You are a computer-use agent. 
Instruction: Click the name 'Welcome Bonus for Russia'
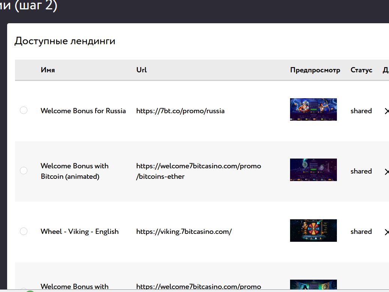tap(83, 111)
